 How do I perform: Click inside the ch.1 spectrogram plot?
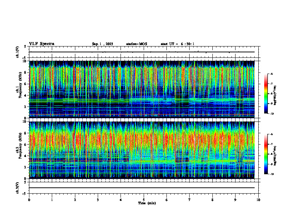[142, 89]
